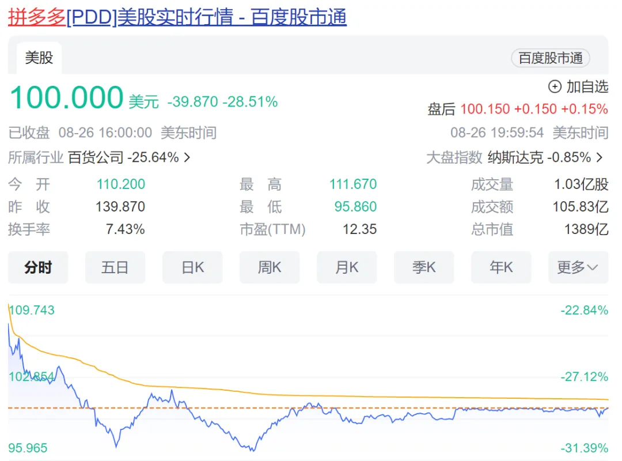Click the 成交量 value 1.03亿股

[x=581, y=184]
